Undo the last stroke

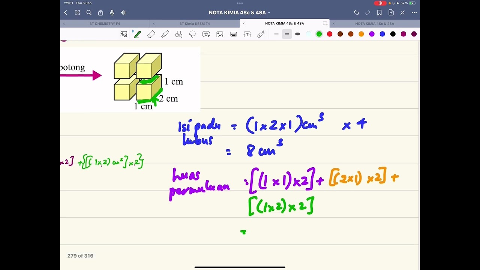[356, 13]
